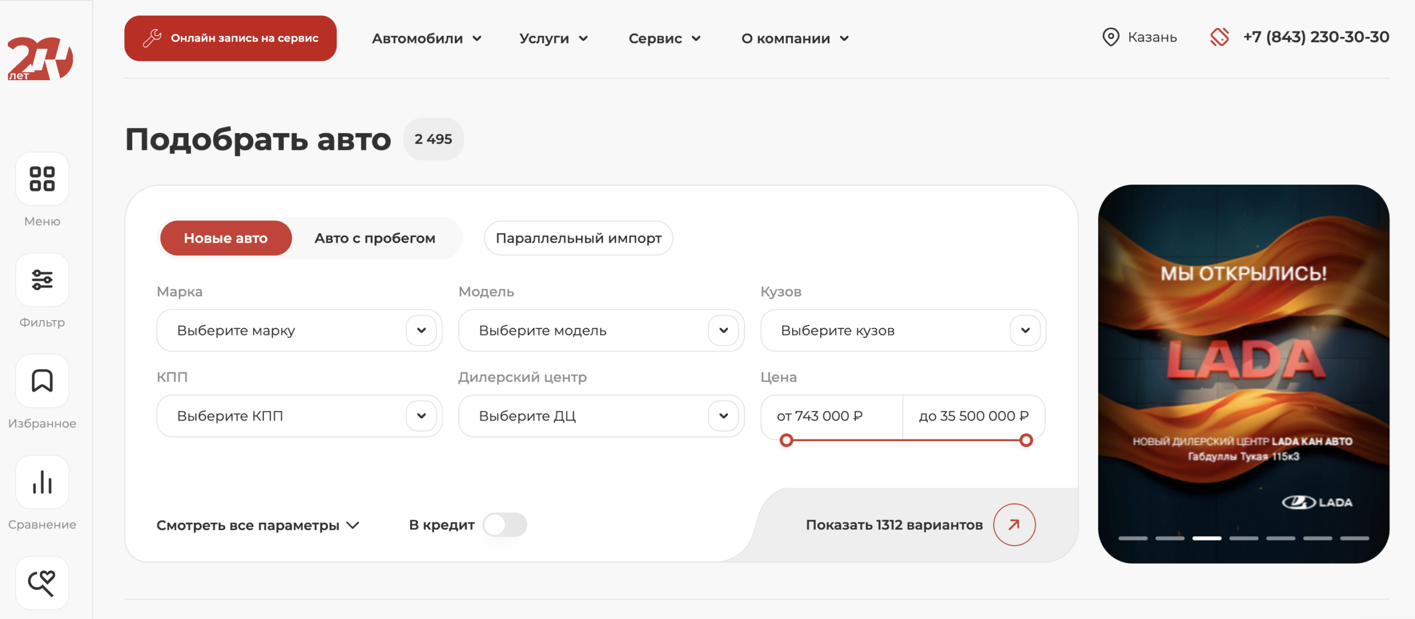Viewport: 1415px width, 619px height.
Task: Select the Новые авто tab
Action: tap(226, 238)
